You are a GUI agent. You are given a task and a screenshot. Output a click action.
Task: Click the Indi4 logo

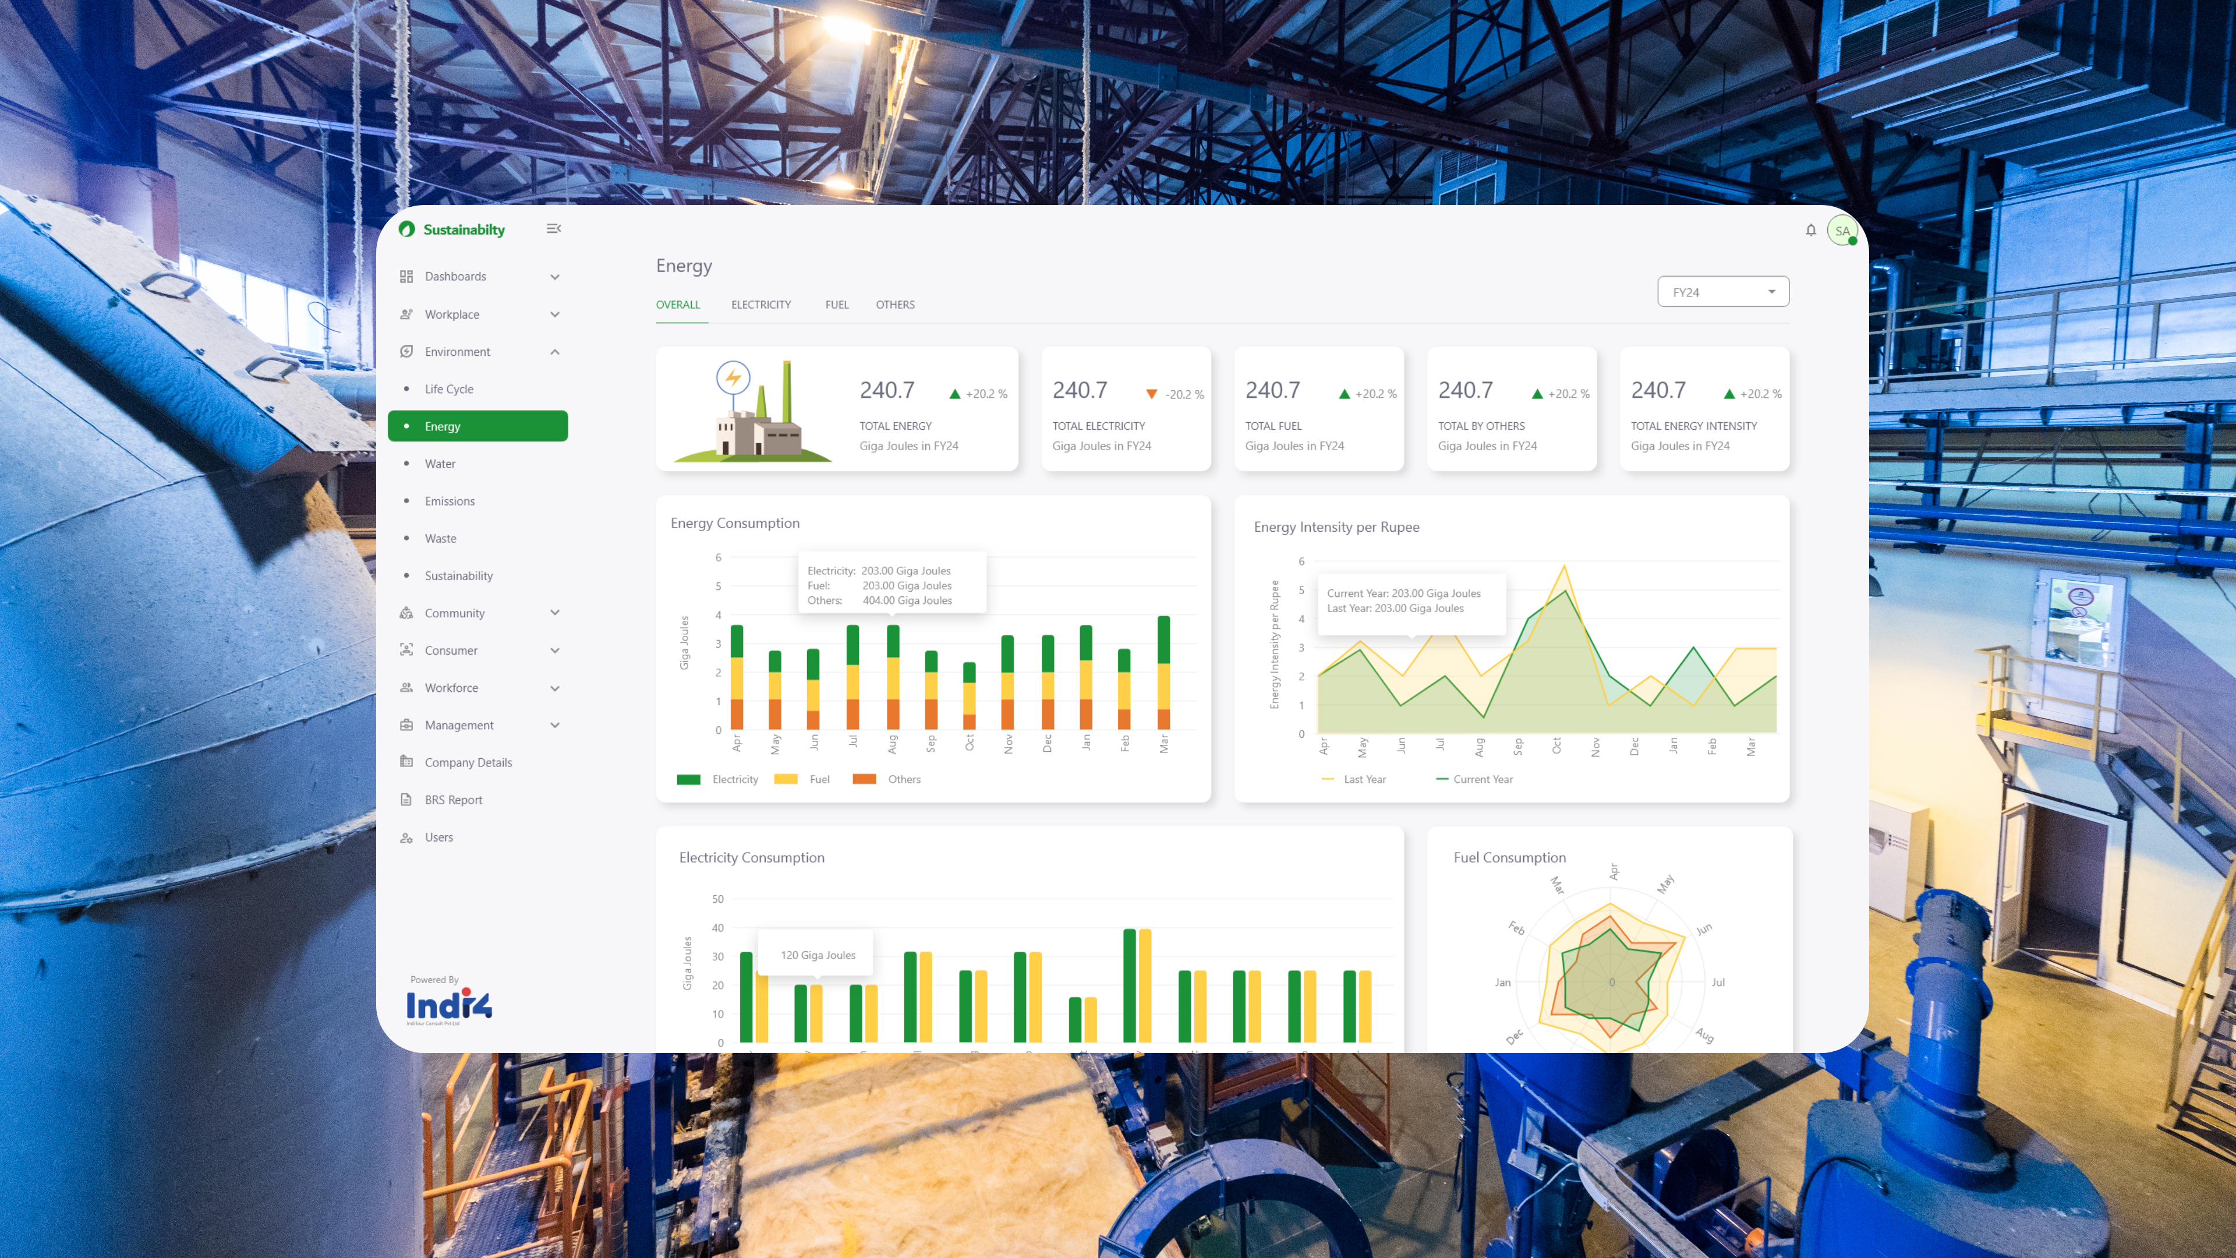click(x=449, y=1005)
